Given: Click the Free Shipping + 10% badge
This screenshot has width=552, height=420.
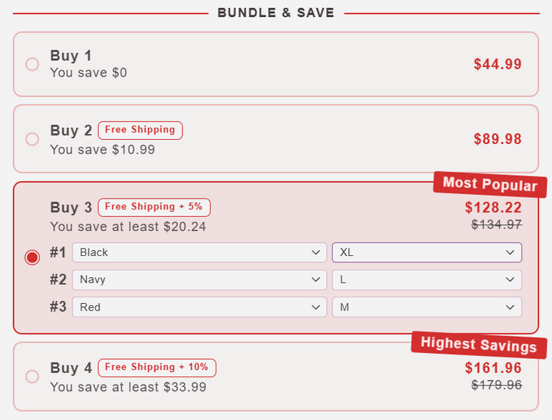Looking at the screenshot, I should 157,367.
